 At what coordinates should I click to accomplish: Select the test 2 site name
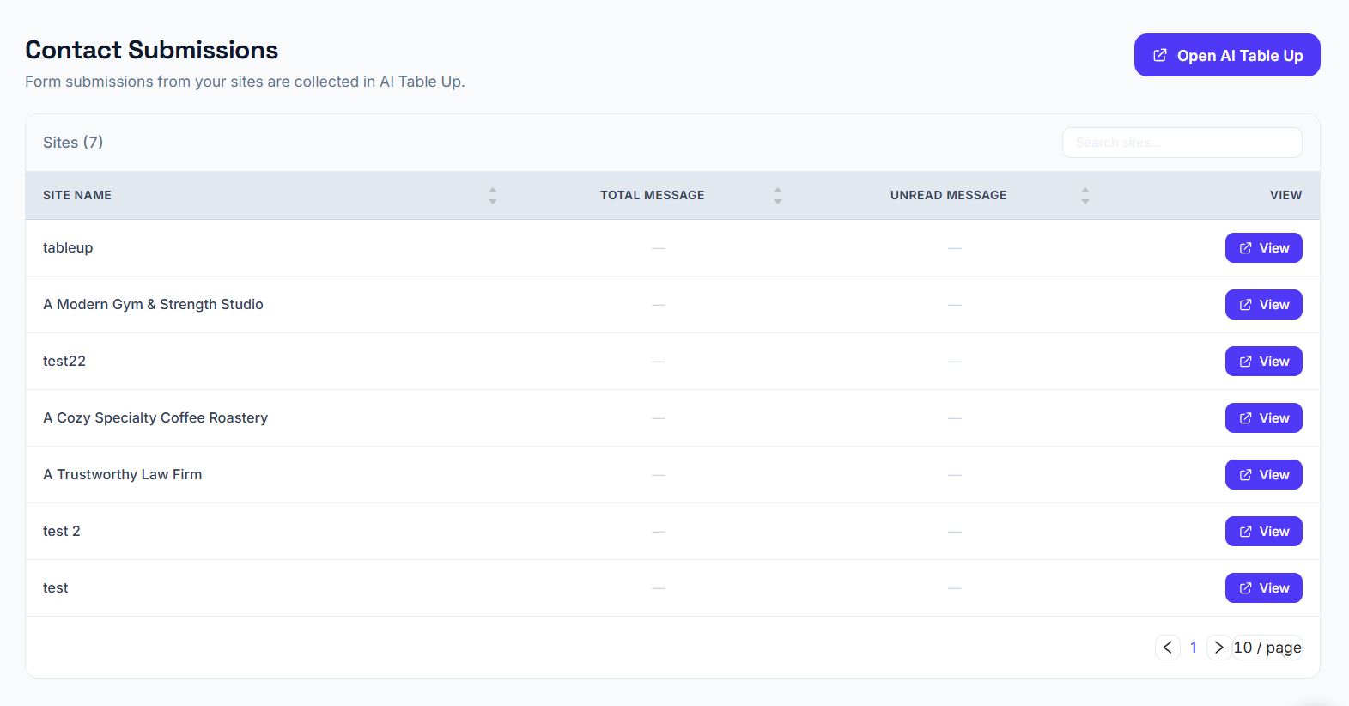[x=62, y=531]
